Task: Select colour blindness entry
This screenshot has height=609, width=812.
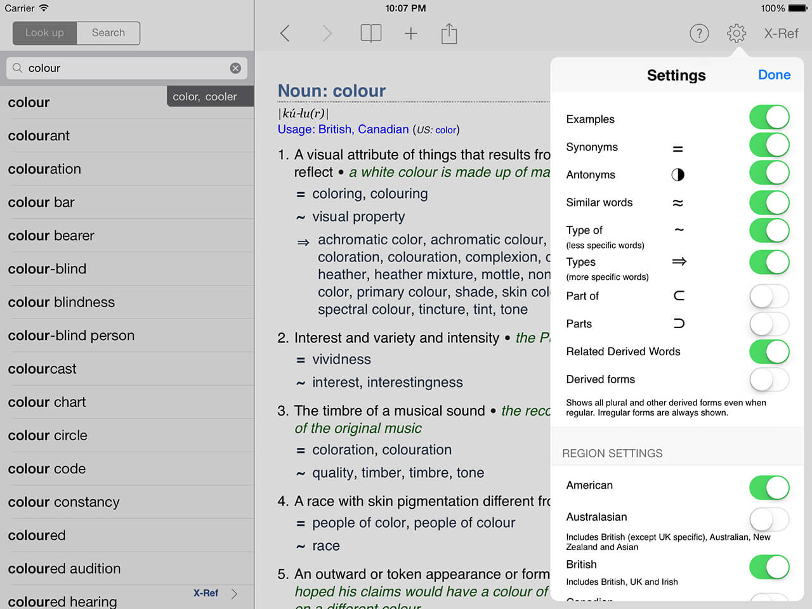Action: pos(127,302)
